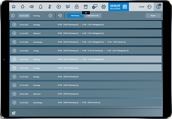The width and height of the screenshot is (172, 119).
Task: Click the Mittaggeläut entry on 23.10.2020
Action: pos(118,51)
